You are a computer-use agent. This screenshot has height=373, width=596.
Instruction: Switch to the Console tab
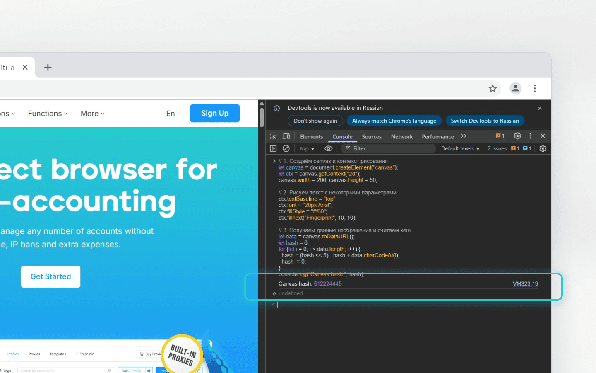tap(342, 137)
